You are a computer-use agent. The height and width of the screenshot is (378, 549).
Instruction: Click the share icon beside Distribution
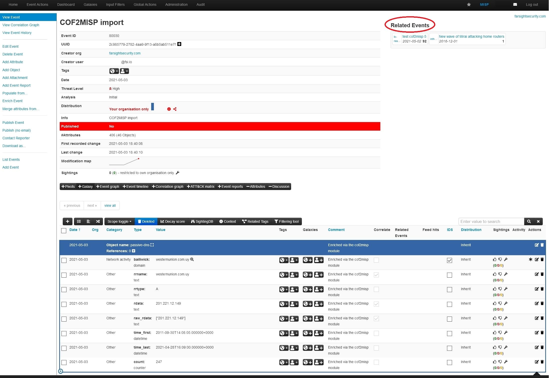(175, 109)
